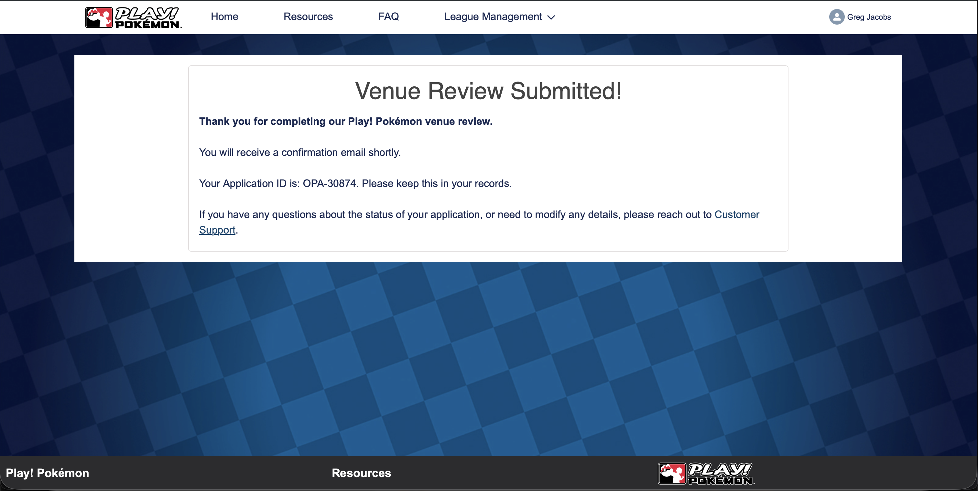Image resolution: width=978 pixels, height=491 pixels.
Task: Click the Venue Review Submitted! heading
Action: (x=488, y=91)
